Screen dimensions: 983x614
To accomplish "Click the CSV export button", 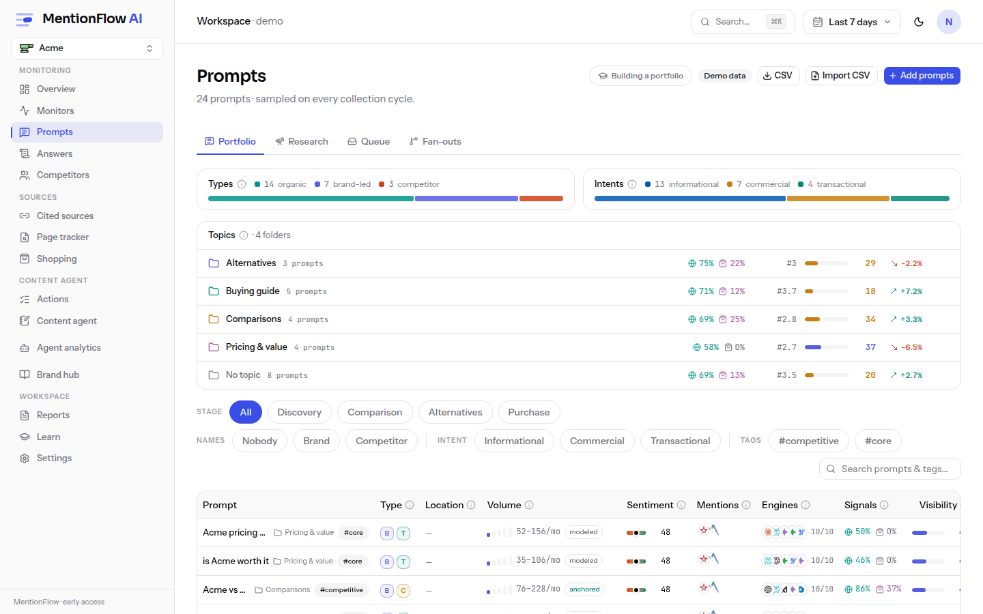I will [x=778, y=76].
